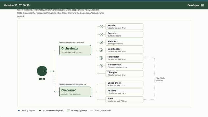This screenshot has height=117, width=208.
Task: Click '4 calls, last took 703 ms' text
Action: click(117, 101)
